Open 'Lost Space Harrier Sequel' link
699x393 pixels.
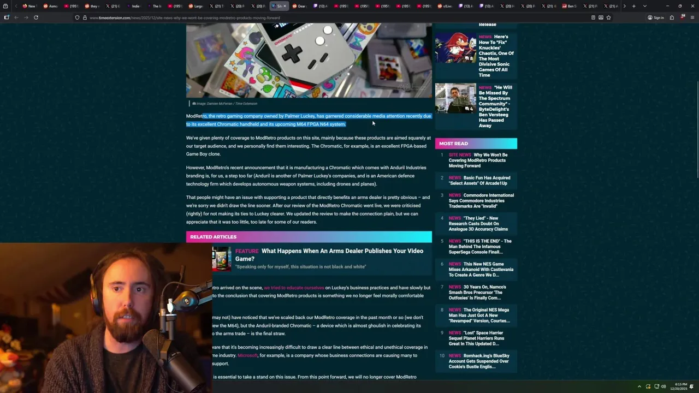click(476, 338)
